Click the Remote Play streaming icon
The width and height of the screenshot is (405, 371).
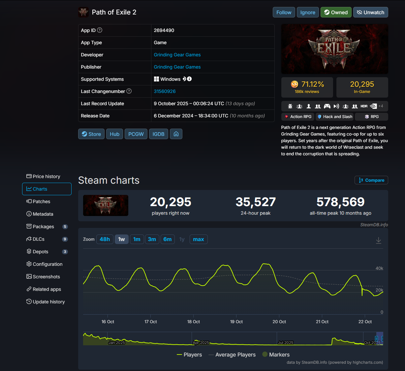click(336, 106)
